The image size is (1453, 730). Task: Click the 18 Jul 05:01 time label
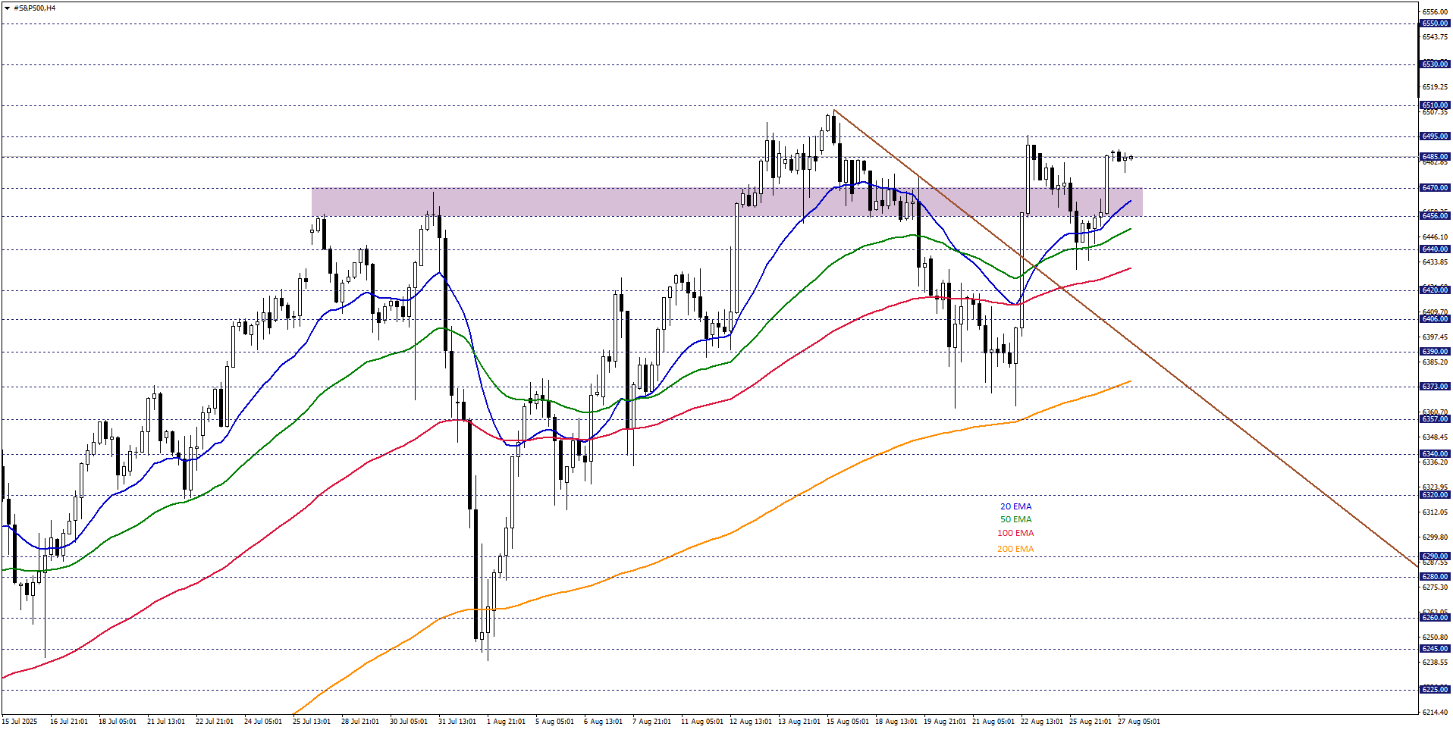[x=118, y=722]
